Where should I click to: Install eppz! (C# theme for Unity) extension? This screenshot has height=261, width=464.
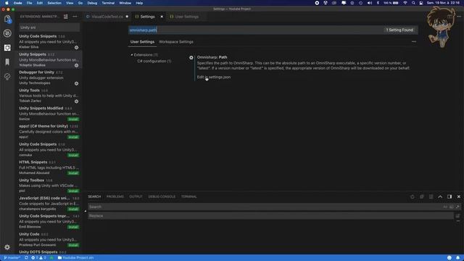73,137
